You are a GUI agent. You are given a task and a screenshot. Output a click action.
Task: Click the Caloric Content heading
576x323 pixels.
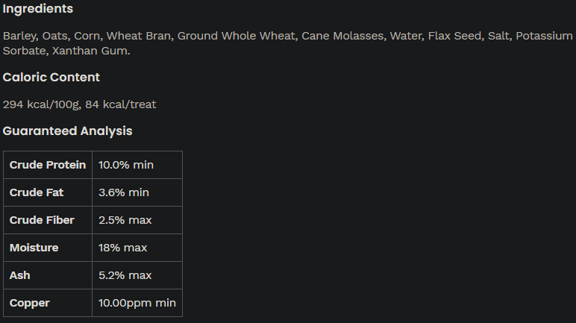pos(51,77)
